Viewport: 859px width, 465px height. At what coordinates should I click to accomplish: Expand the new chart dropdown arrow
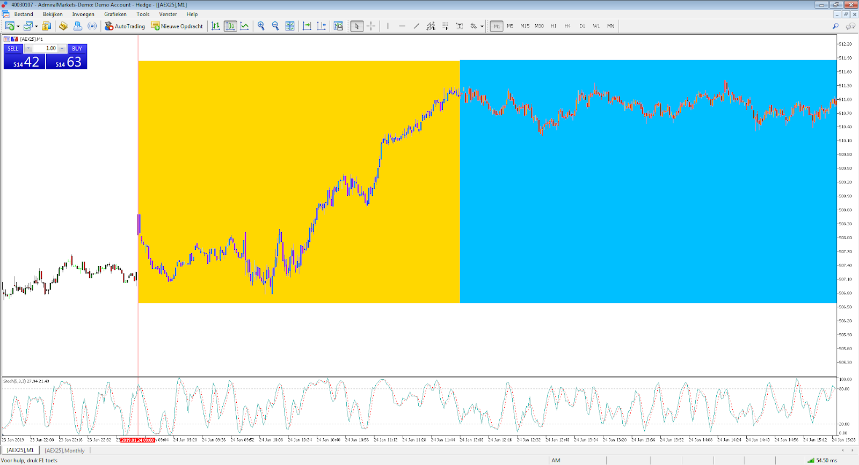(18, 26)
